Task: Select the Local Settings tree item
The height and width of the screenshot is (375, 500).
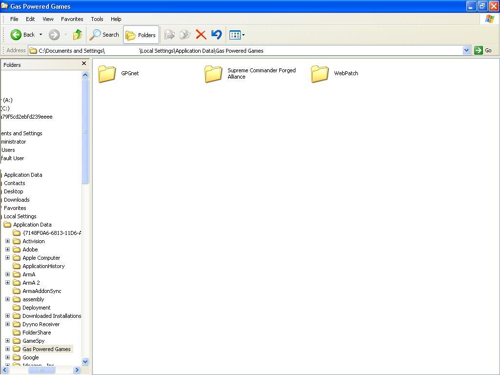Action: 20,216
